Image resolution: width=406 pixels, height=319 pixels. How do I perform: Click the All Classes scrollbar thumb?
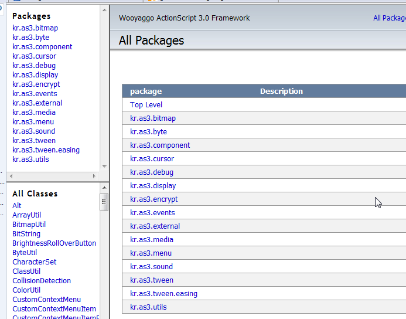tap(104, 202)
